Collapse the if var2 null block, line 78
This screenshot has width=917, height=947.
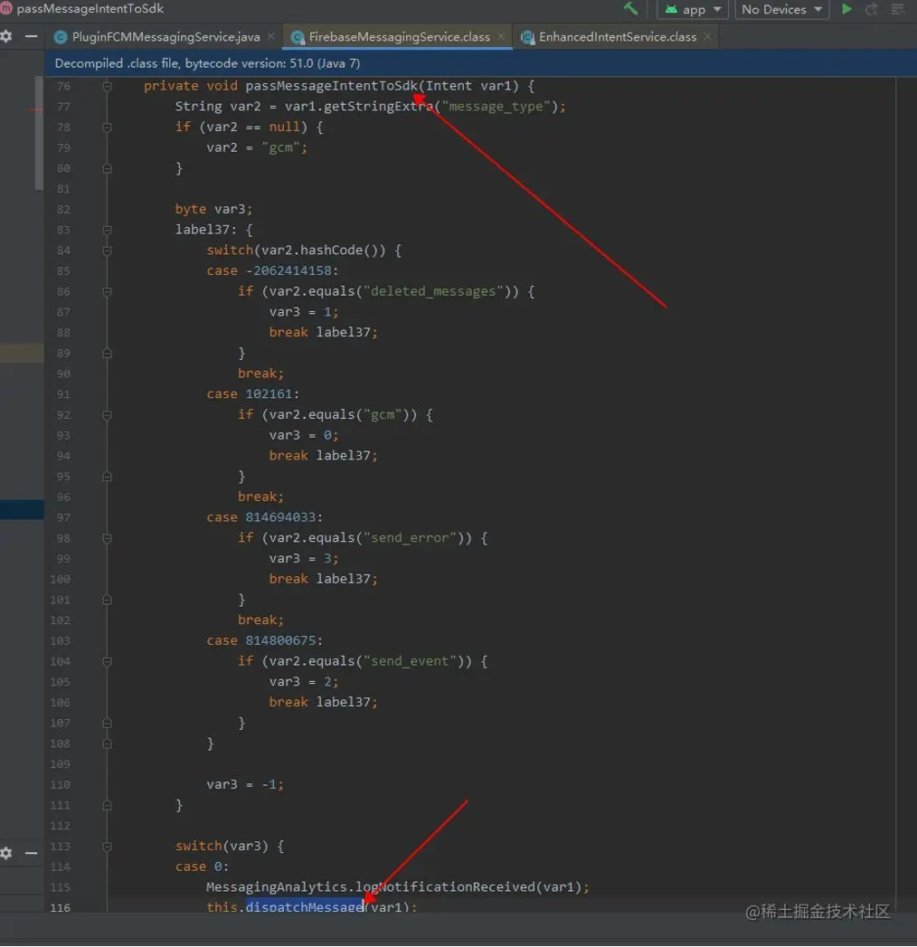tap(107, 128)
